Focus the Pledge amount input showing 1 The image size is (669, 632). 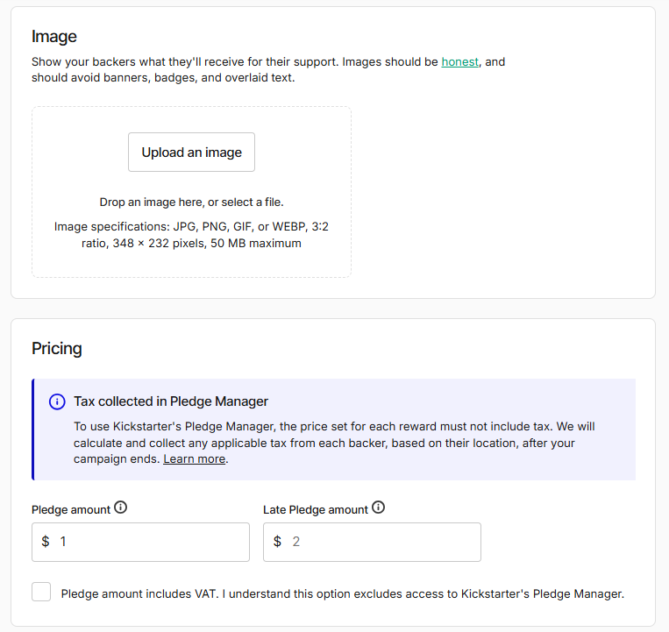[140, 542]
